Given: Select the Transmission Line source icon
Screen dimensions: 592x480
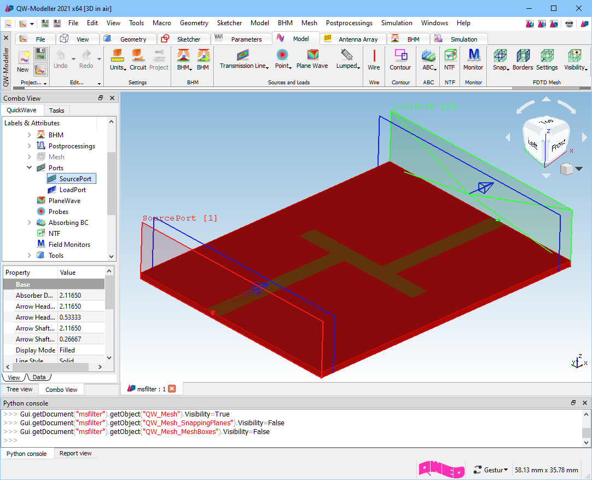Looking at the screenshot, I should tap(243, 55).
